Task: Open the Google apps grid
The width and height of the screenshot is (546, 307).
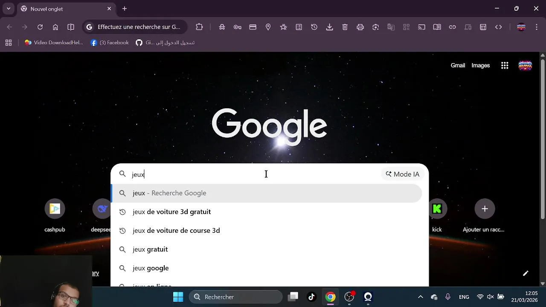Action: (x=505, y=65)
